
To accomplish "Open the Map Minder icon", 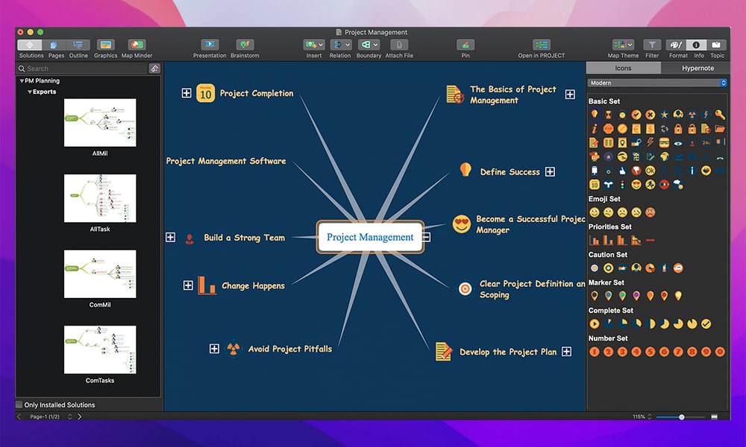I will click(x=137, y=45).
